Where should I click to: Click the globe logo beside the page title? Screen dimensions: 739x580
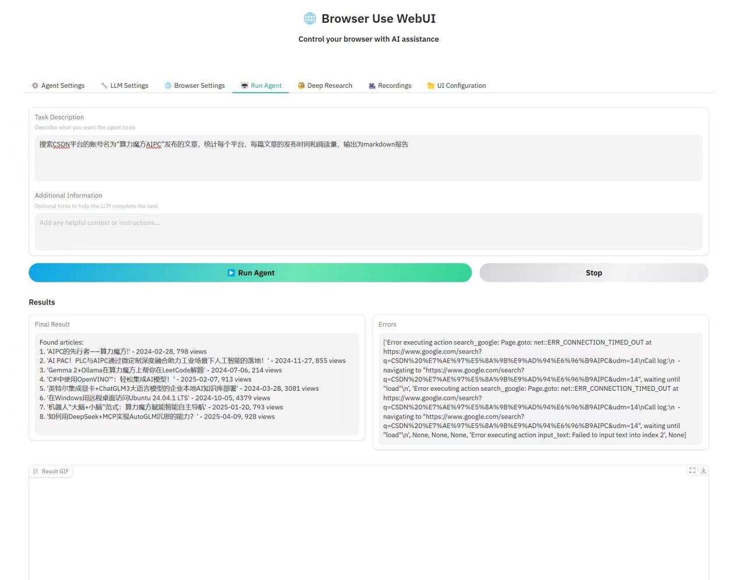(310, 19)
